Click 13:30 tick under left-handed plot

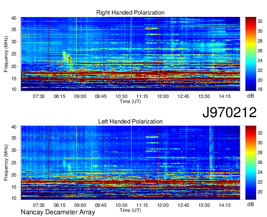pos(204,205)
